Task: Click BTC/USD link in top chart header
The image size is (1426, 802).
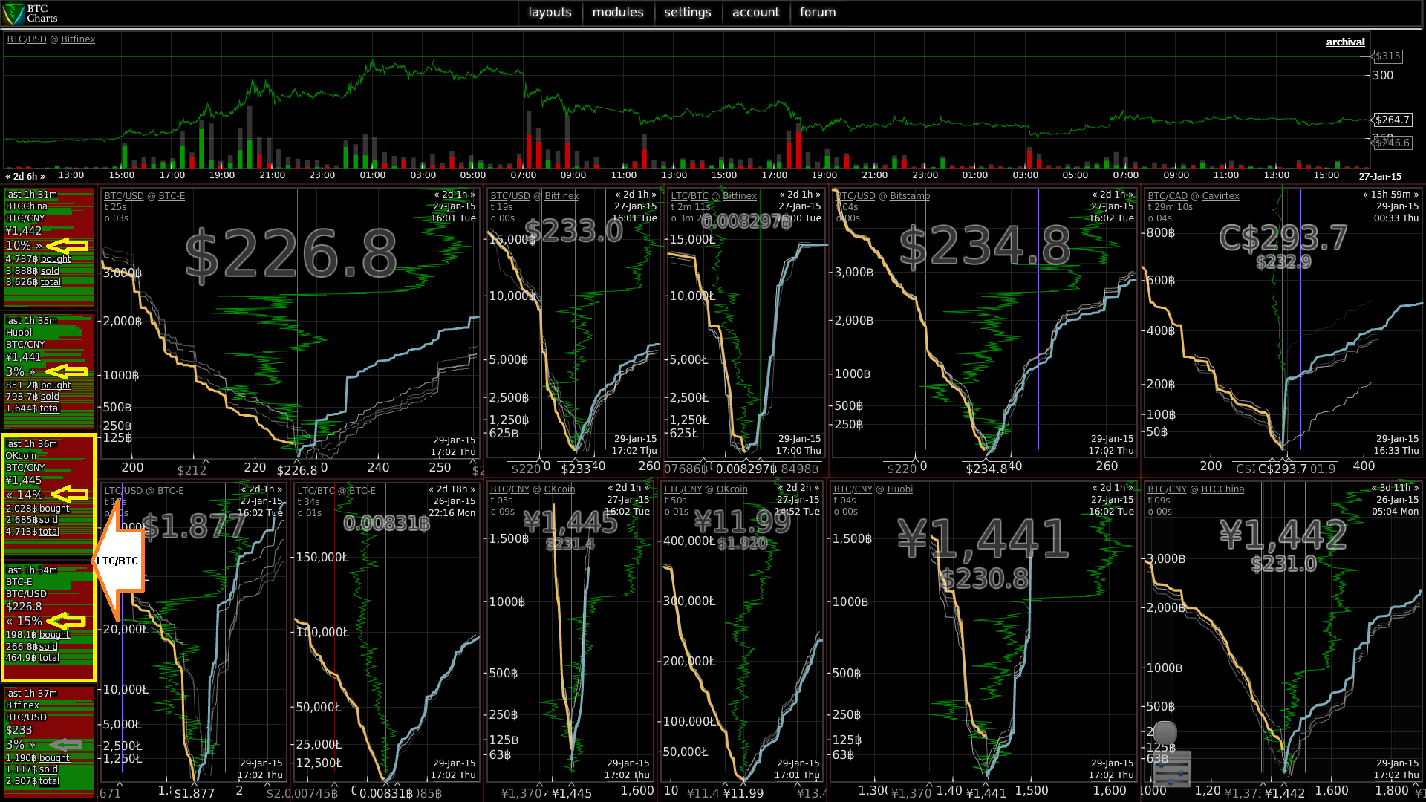Action: pyautogui.click(x=27, y=39)
